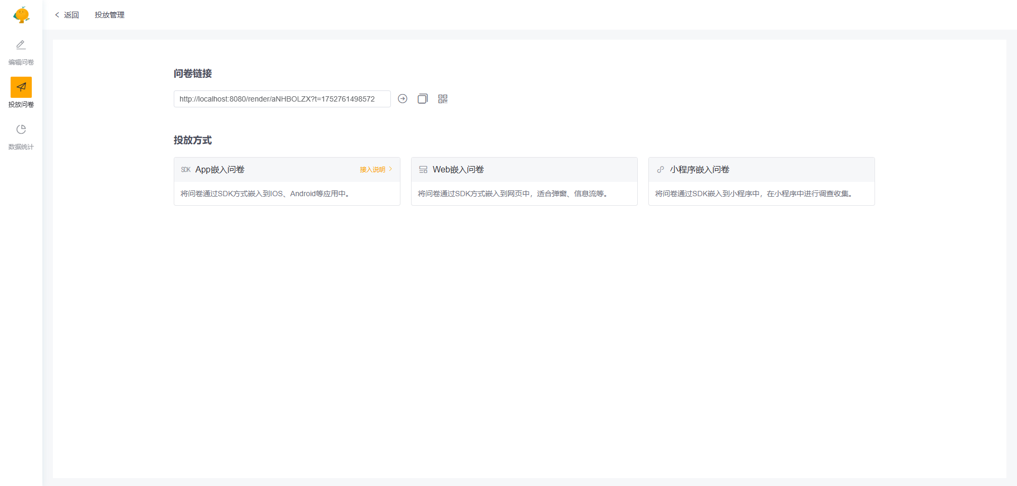Select the 投放问卷 paper plane icon
The image size is (1017, 486).
(21, 87)
